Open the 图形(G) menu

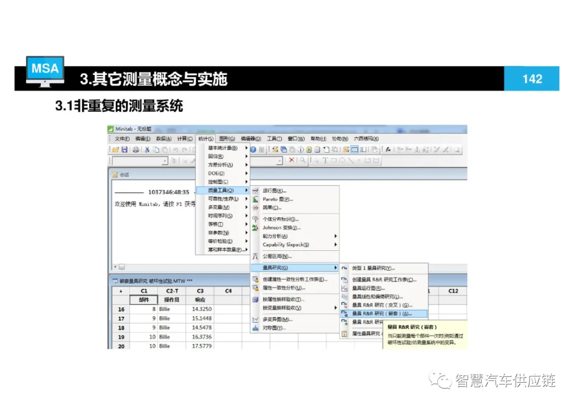coord(227,139)
